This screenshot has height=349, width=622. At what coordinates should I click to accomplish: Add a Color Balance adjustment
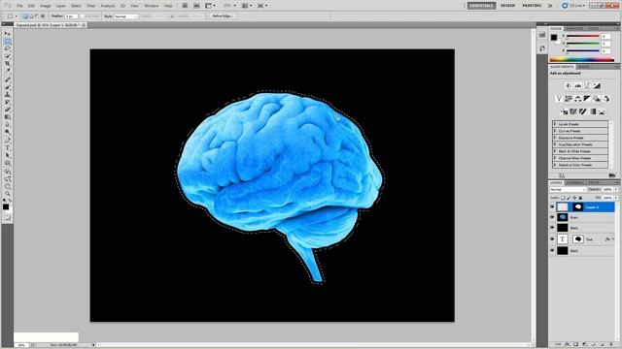578,99
